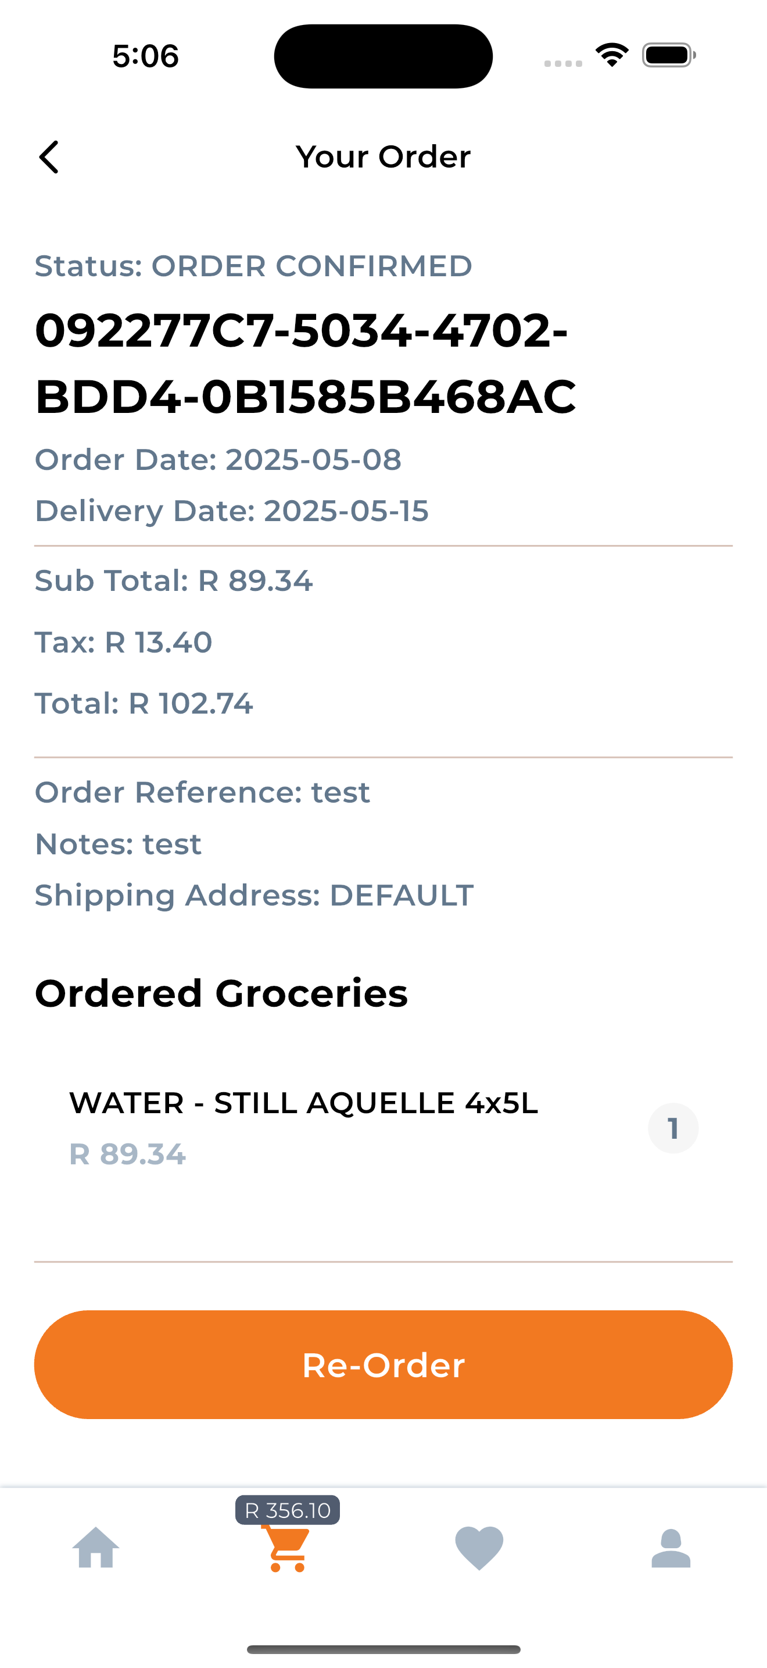The height and width of the screenshot is (1668, 767).
Task: Tap the Delivery Date 2025-05-15 line
Action: click(231, 511)
